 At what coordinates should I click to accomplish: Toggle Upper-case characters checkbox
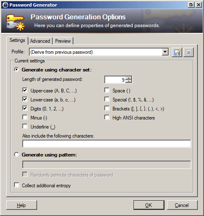(x=25, y=90)
